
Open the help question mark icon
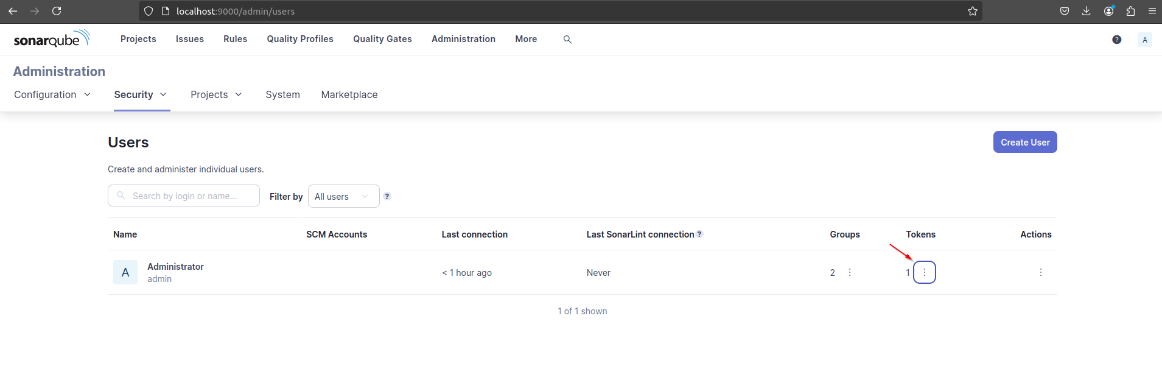click(x=1116, y=40)
